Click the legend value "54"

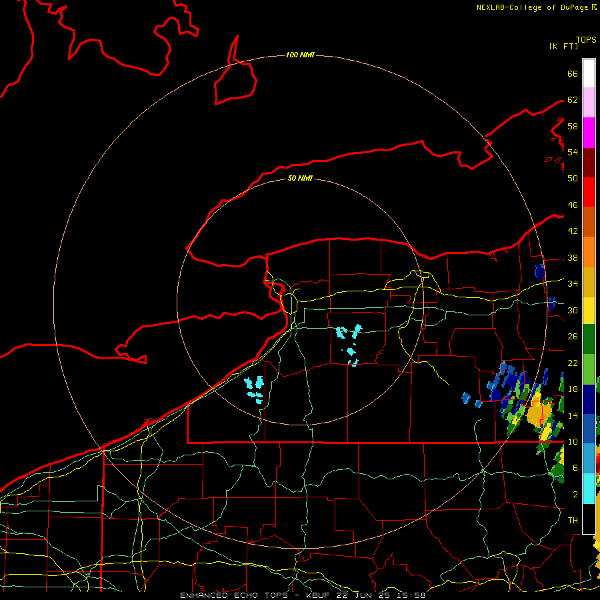pyautogui.click(x=573, y=152)
